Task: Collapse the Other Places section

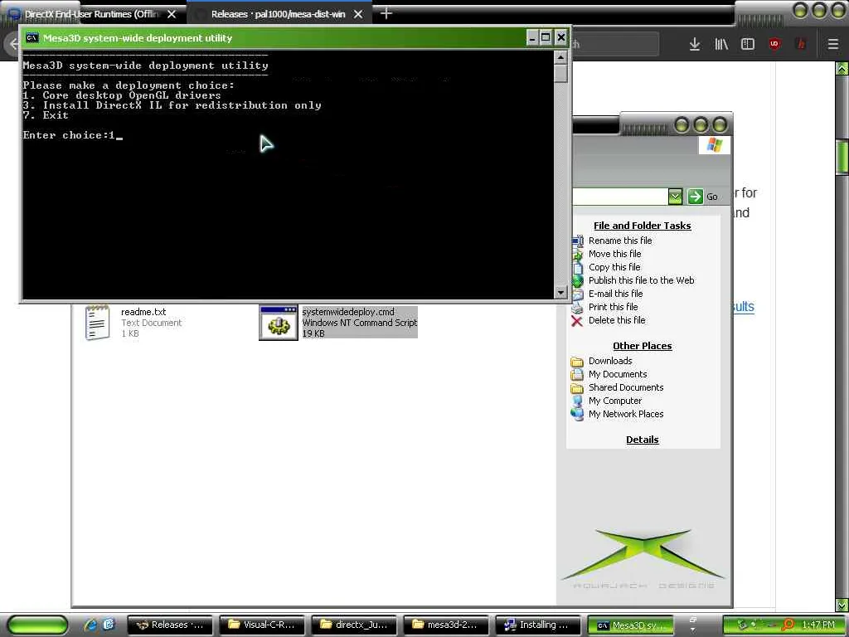Action: [643, 346]
